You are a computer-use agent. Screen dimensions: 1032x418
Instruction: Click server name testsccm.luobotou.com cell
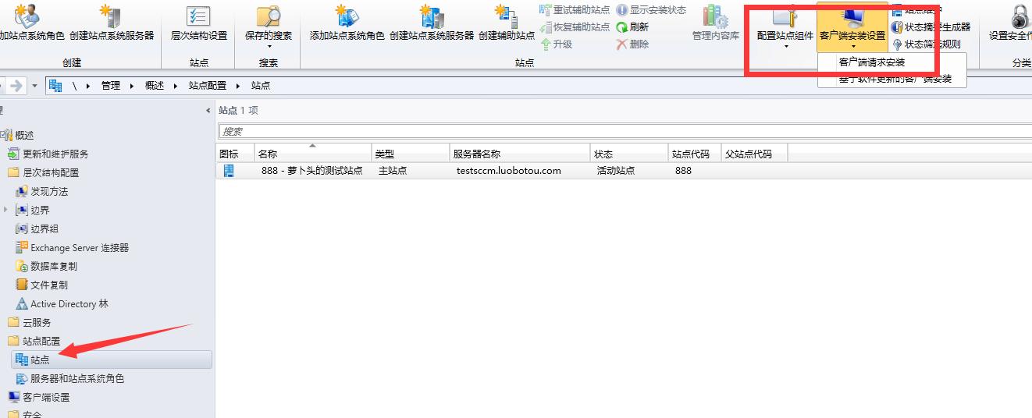tap(508, 171)
